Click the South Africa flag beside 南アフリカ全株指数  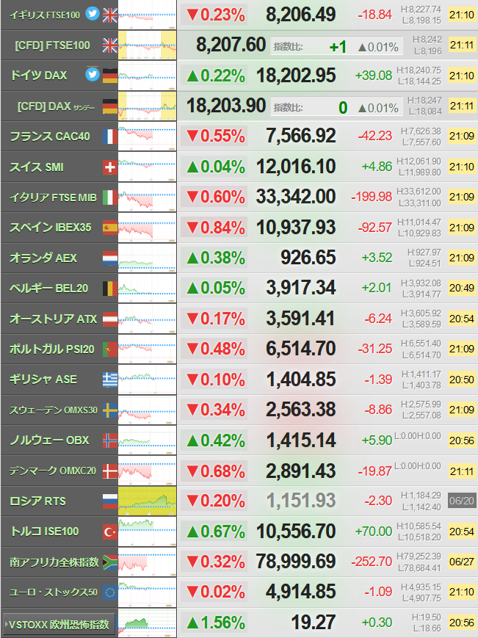(110, 562)
